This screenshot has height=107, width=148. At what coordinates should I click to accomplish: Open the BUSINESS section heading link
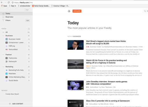tap(77, 36)
